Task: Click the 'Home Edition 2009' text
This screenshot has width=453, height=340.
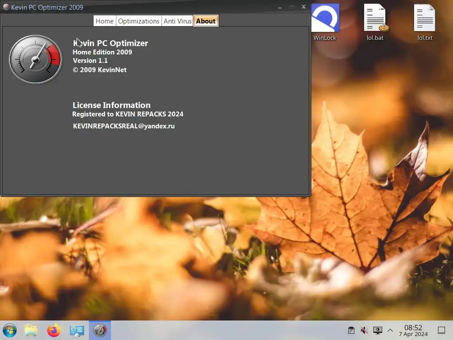Action: tap(102, 52)
